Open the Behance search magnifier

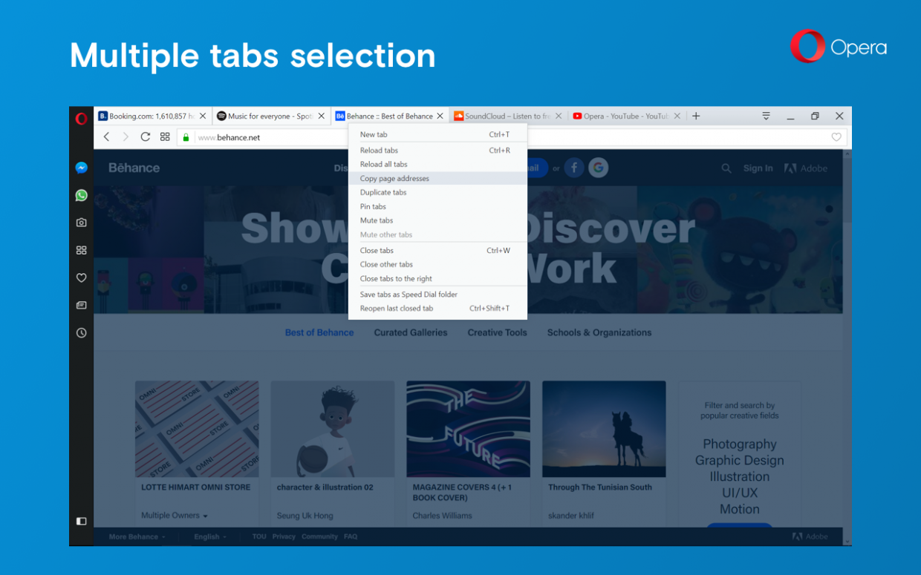point(726,168)
